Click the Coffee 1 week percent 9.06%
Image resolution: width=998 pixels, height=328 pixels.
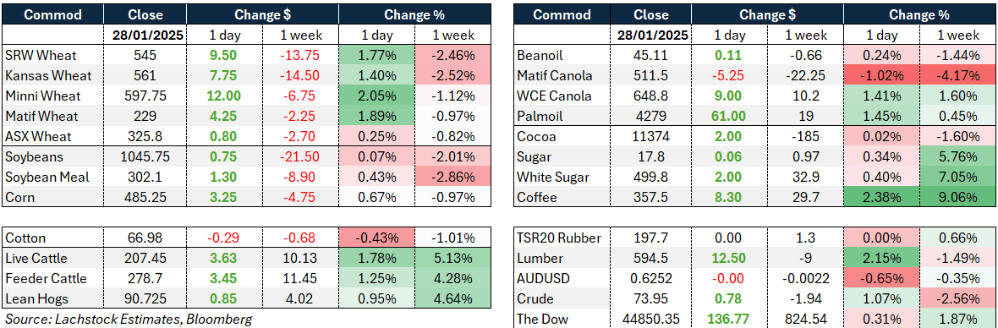point(959,198)
